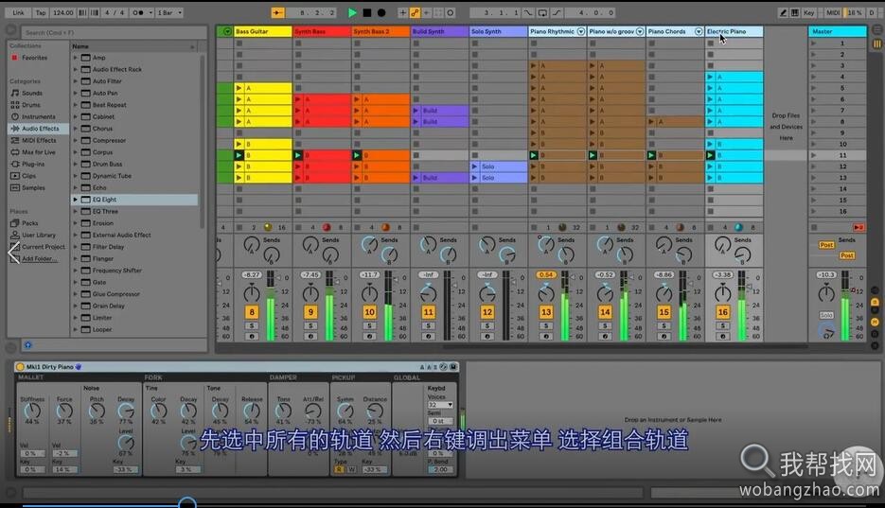The width and height of the screenshot is (885, 508).
Task: Launch the first Solo clip in Solo Synth
Action: (x=475, y=166)
